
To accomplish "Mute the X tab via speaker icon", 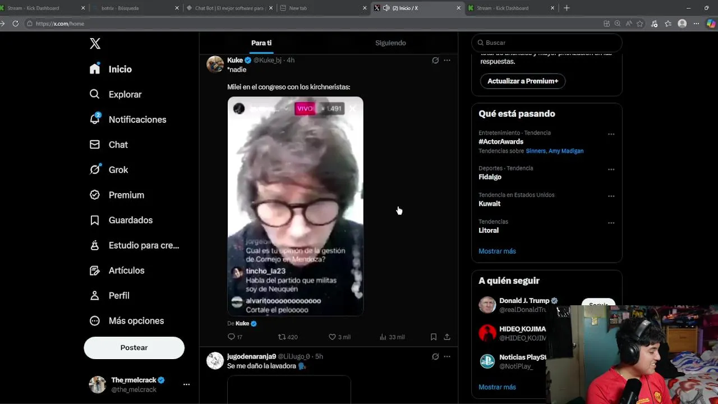I will click(x=386, y=8).
